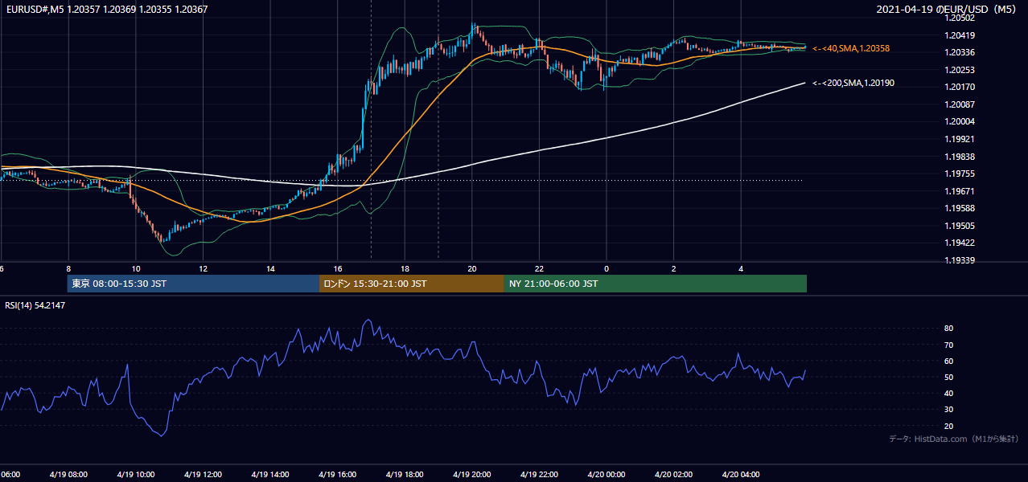Click the NY 21:00-06:00 JST session bar
The width and height of the screenshot is (1028, 482).
pos(656,284)
